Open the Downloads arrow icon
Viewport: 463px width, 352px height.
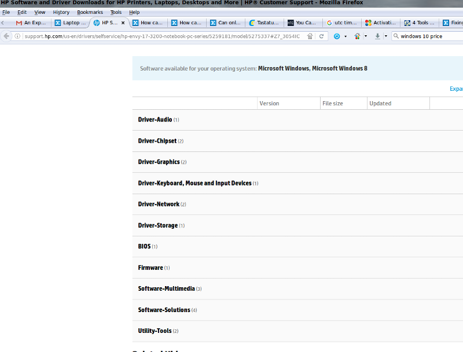(x=377, y=36)
